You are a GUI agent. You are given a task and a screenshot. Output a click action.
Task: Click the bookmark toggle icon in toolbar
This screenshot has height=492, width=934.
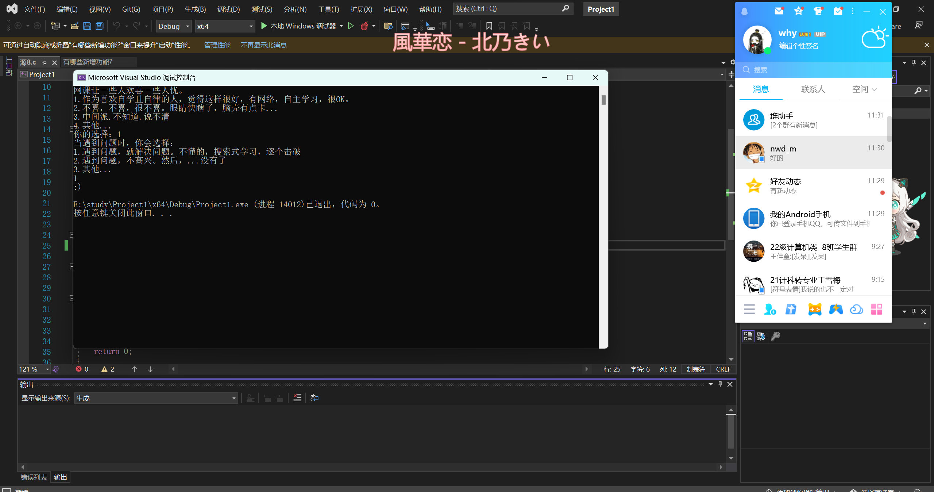point(489,26)
